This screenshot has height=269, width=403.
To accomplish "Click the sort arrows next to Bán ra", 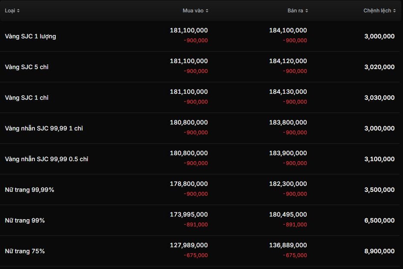I will tap(307, 11).
